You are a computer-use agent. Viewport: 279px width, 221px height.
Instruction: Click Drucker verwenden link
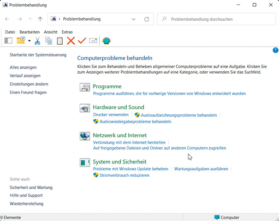[x=111, y=115]
